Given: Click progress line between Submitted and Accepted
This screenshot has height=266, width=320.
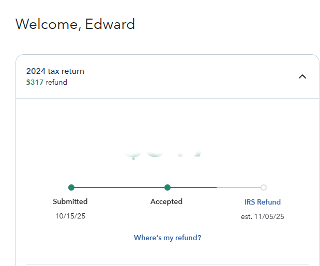Looking at the screenshot, I should coord(119,187).
